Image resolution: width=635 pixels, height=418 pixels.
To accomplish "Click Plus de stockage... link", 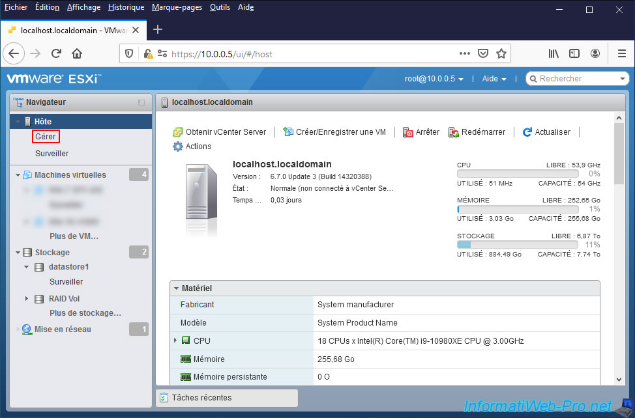I will pos(85,313).
